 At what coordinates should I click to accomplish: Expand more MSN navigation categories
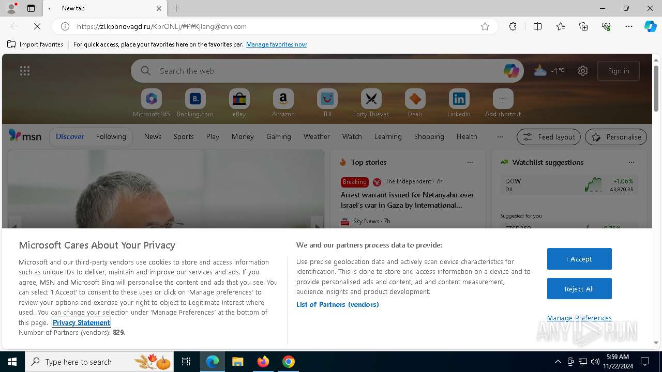point(500,137)
